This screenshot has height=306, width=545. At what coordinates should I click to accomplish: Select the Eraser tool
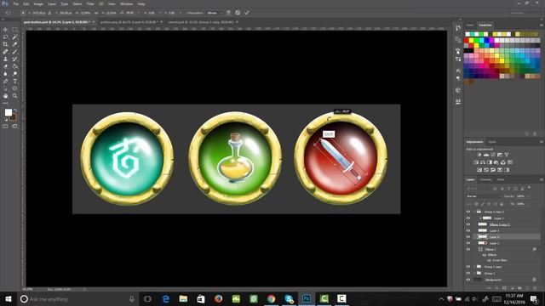[6, 66]
